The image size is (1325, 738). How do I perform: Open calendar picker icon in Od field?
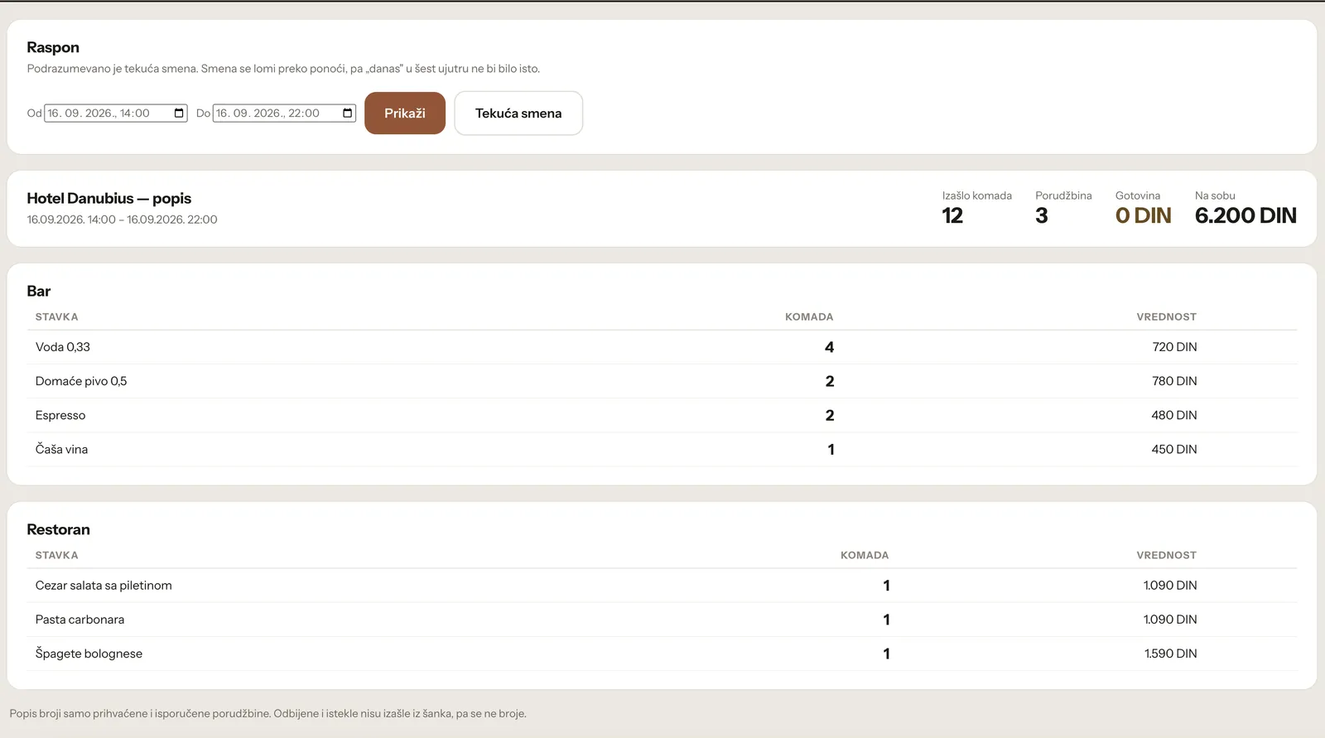point(179,113)
